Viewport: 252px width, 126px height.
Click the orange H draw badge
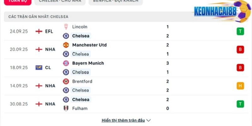tap(240, 86)
